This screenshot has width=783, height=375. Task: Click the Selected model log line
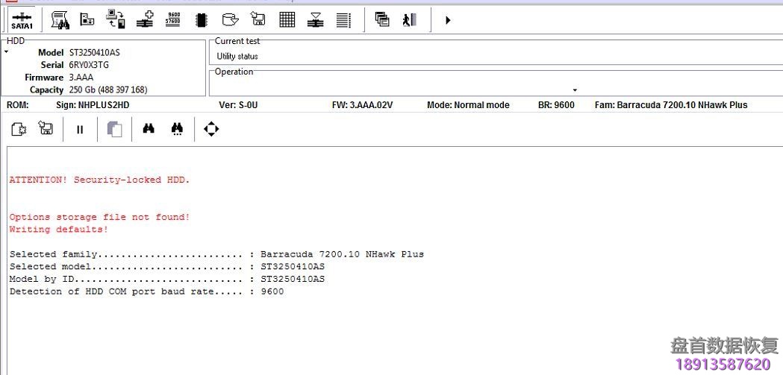point(166,267)
